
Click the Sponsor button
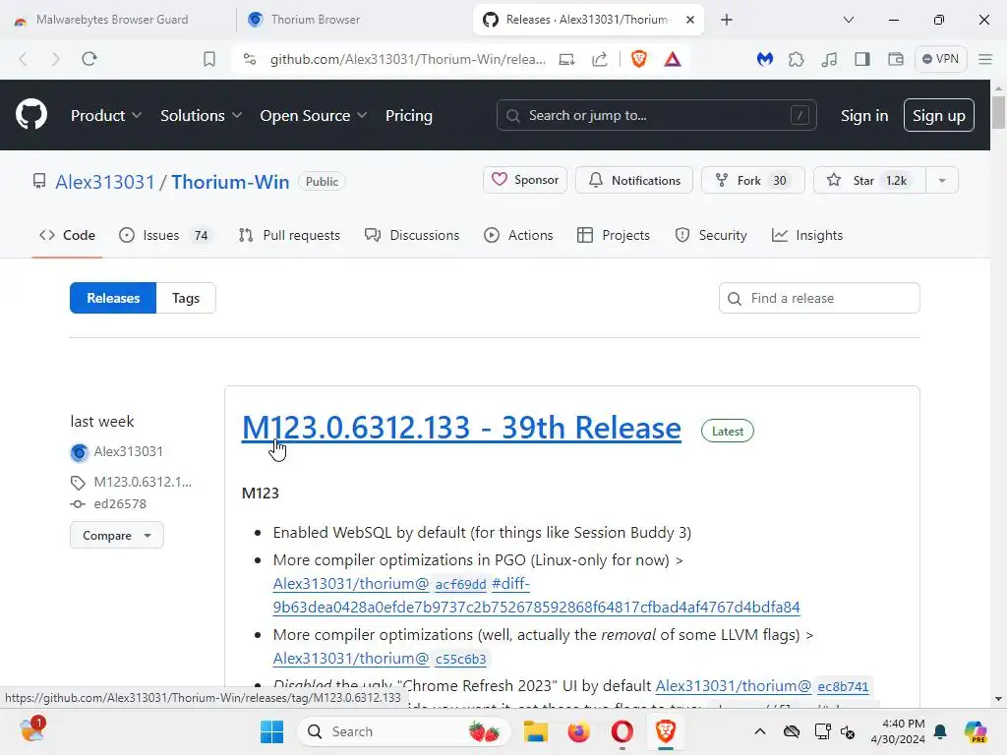[525, 180]
